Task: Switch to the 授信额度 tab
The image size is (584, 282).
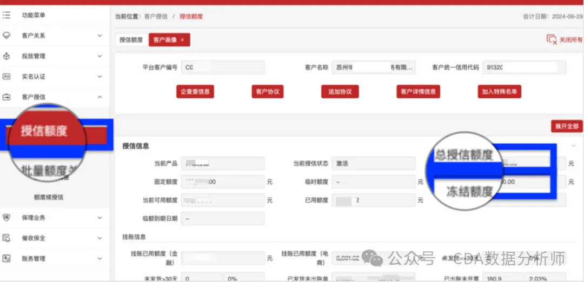Action: click(x=131, y=40)
